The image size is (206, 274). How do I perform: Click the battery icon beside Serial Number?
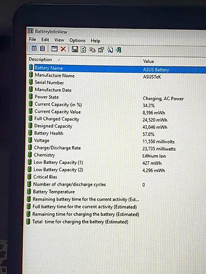point(31,82)
